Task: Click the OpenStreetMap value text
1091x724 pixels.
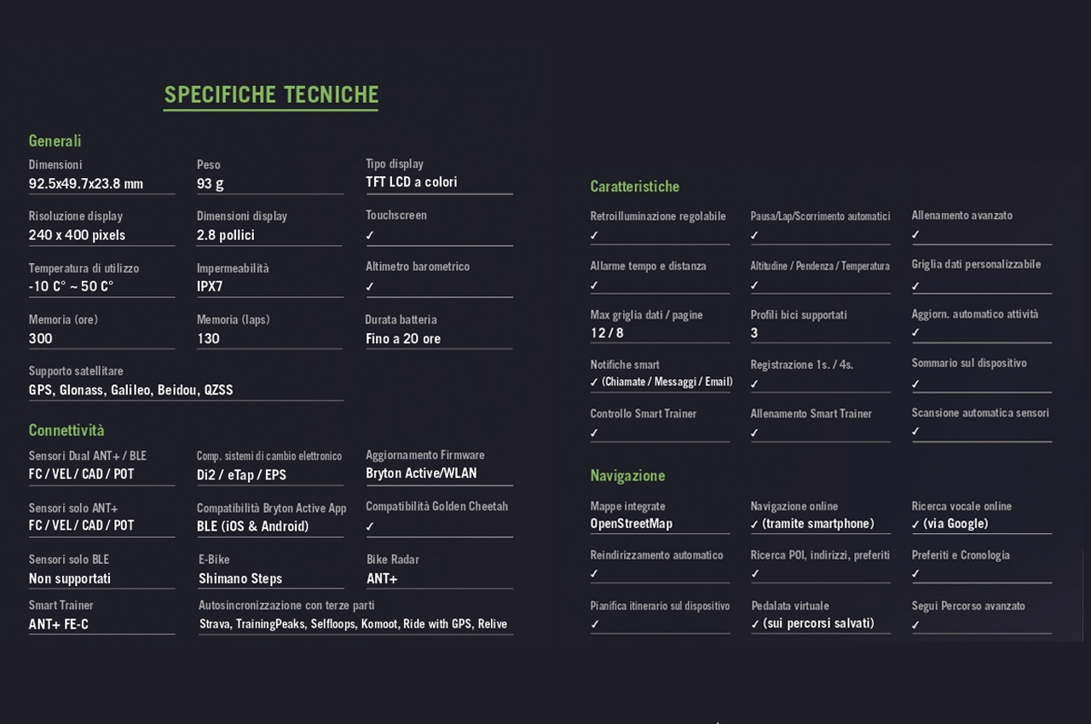Action: click(632, 523)
